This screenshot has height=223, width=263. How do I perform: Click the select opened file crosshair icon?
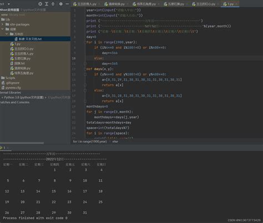point(40,4)
